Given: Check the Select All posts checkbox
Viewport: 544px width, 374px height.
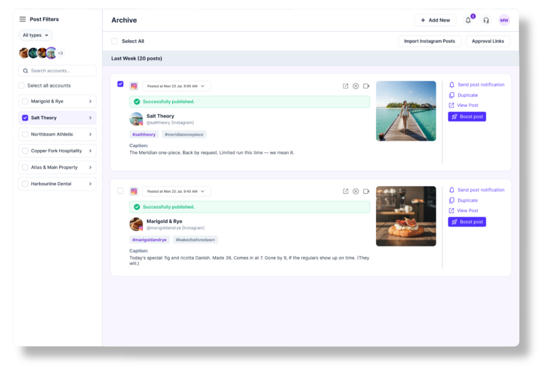Looking at the screenshot, I should (x=114, y=41).
